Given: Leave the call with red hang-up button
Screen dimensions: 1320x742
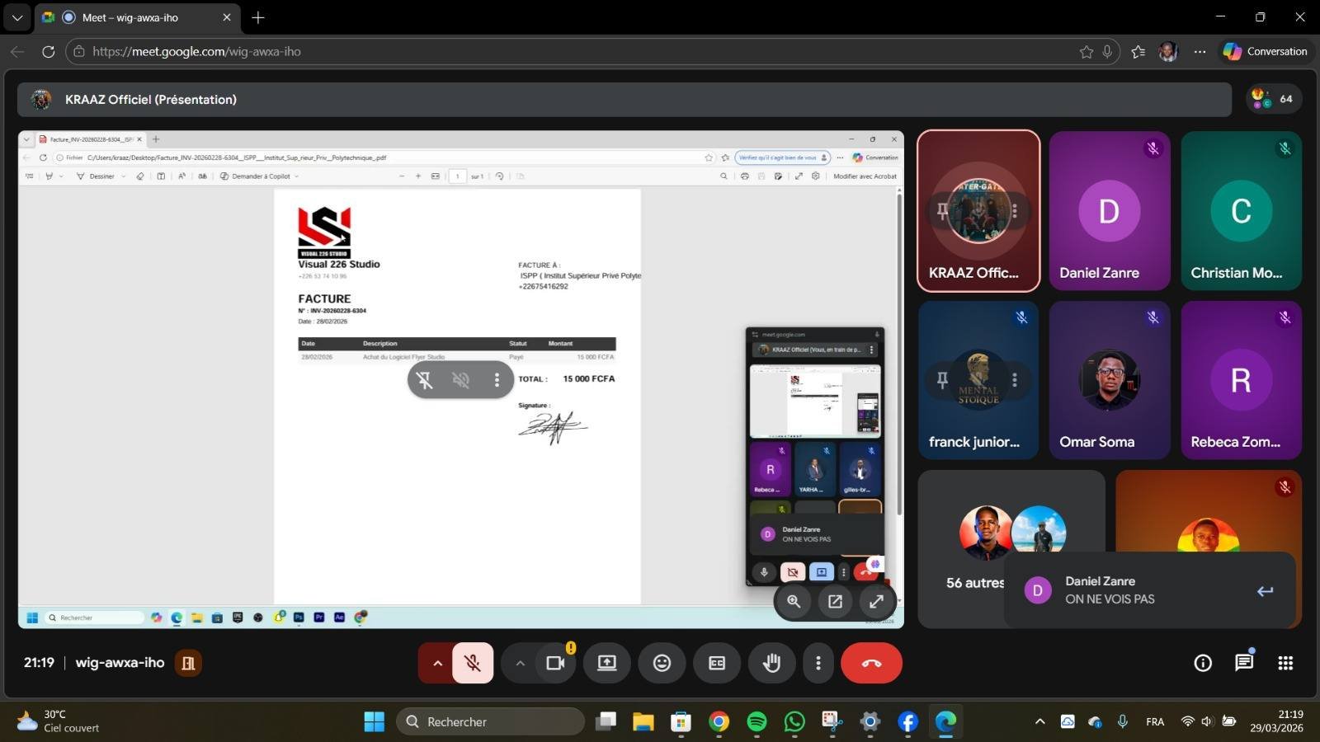Looking at the screenshot, I should [x=871, y=663].
